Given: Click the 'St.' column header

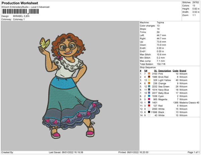Looking at the screenshot, I should [x=156, y=70].
